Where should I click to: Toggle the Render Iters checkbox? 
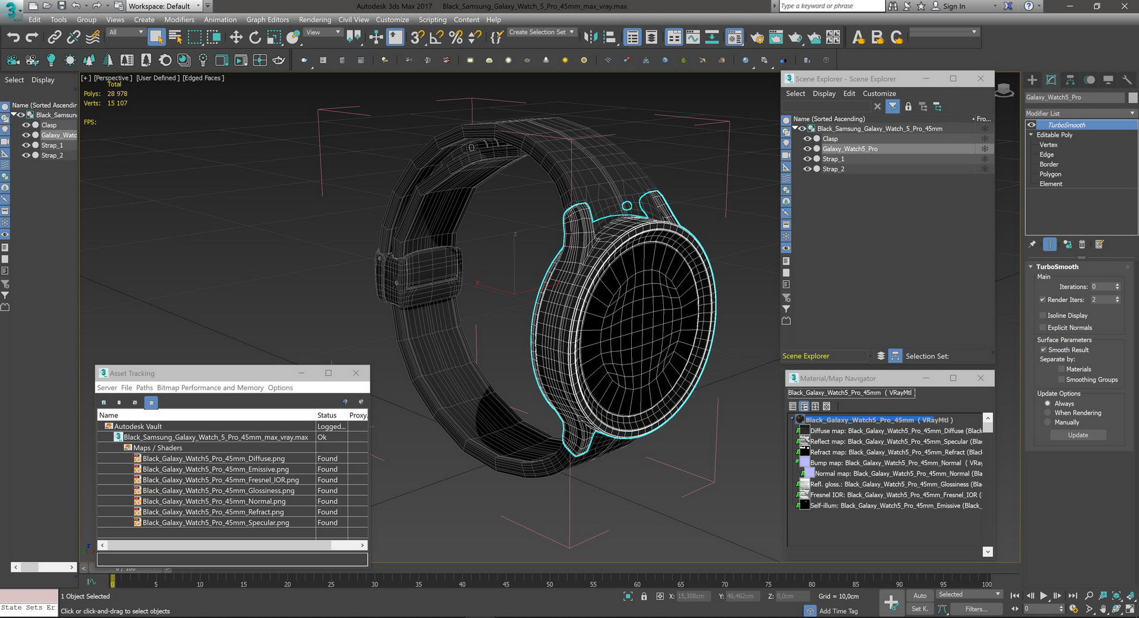tap(1042, 300)
